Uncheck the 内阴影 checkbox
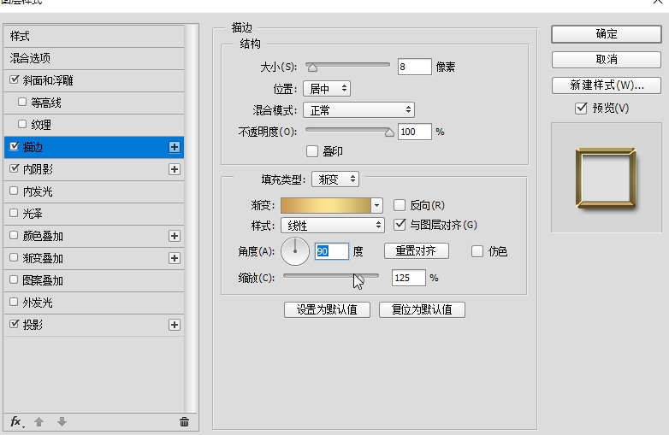Screen dimensions: 669x435 coord(14,168)
